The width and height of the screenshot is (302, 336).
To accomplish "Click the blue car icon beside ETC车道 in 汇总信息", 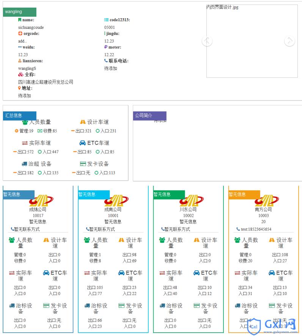I will pyautogui.click(x=82, y=143).
